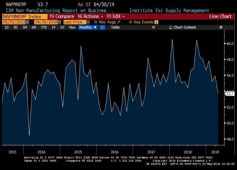
Task: Click the ISM Non-Manufacturing Report title
Action: click(60, 11)
